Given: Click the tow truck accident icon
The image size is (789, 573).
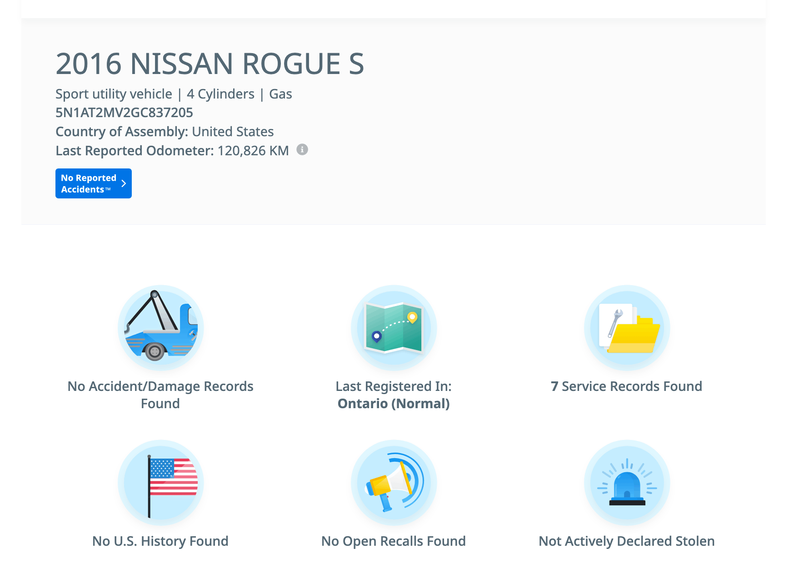Looking at the screenshot, I should (160, 327).
